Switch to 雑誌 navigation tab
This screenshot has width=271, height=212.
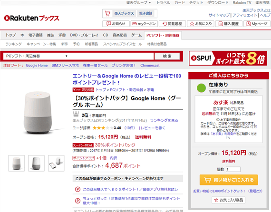[51, 35]
